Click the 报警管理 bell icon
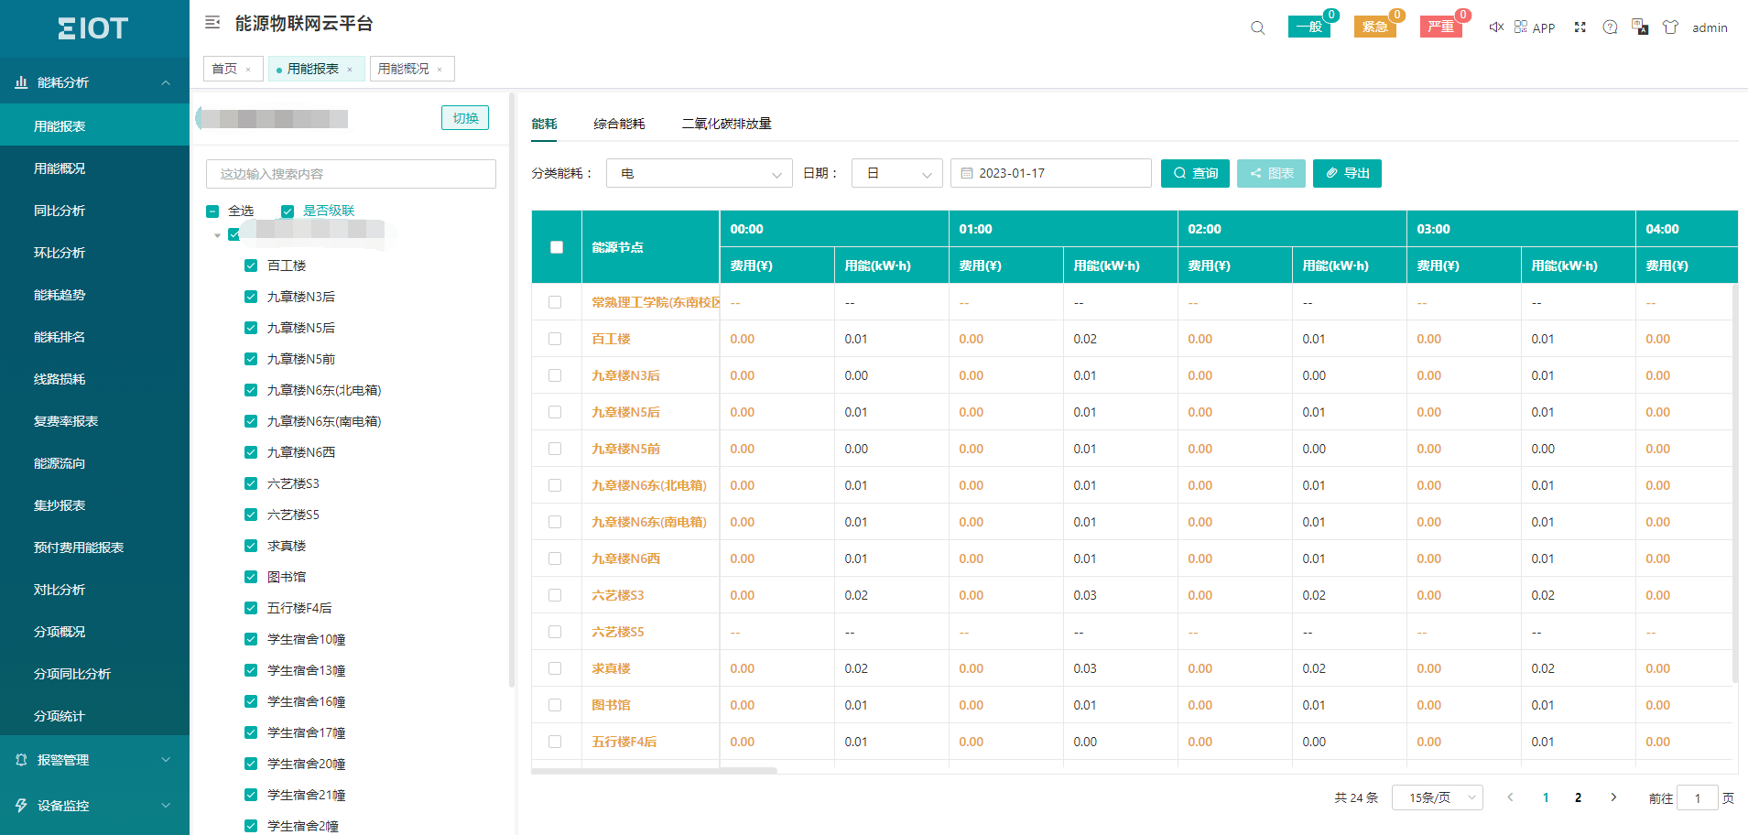The width and height of the screenshot is (1748, 835). 21,760
